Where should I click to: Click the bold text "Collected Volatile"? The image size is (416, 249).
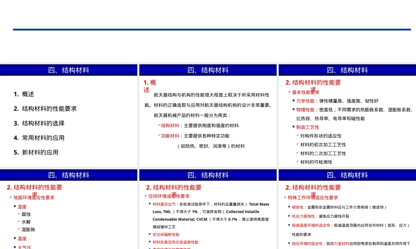pyautogui.click(x=243, y=212)
